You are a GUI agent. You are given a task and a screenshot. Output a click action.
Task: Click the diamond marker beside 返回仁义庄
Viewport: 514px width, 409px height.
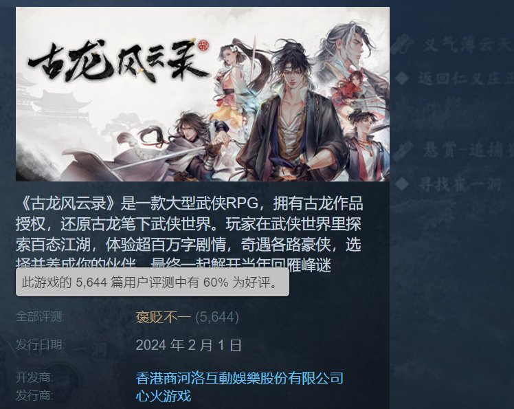tap(402, 78)
